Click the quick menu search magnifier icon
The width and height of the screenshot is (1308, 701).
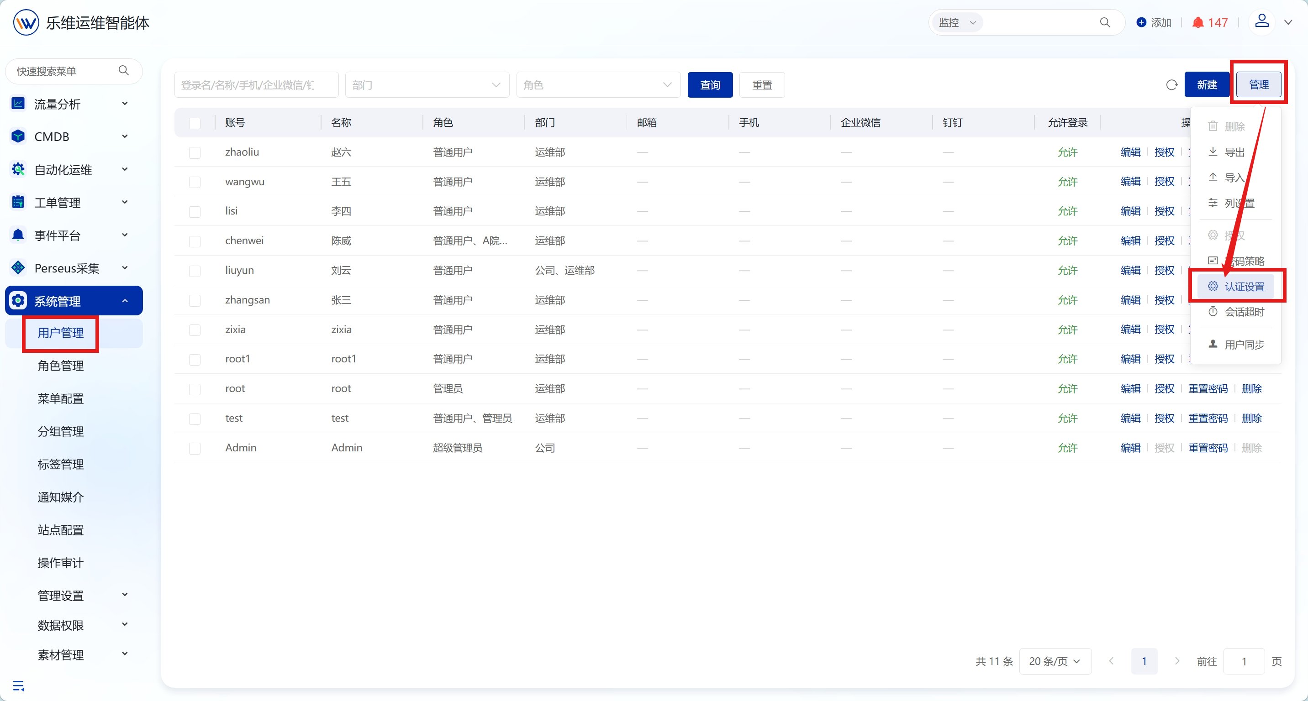pos(123,70)
